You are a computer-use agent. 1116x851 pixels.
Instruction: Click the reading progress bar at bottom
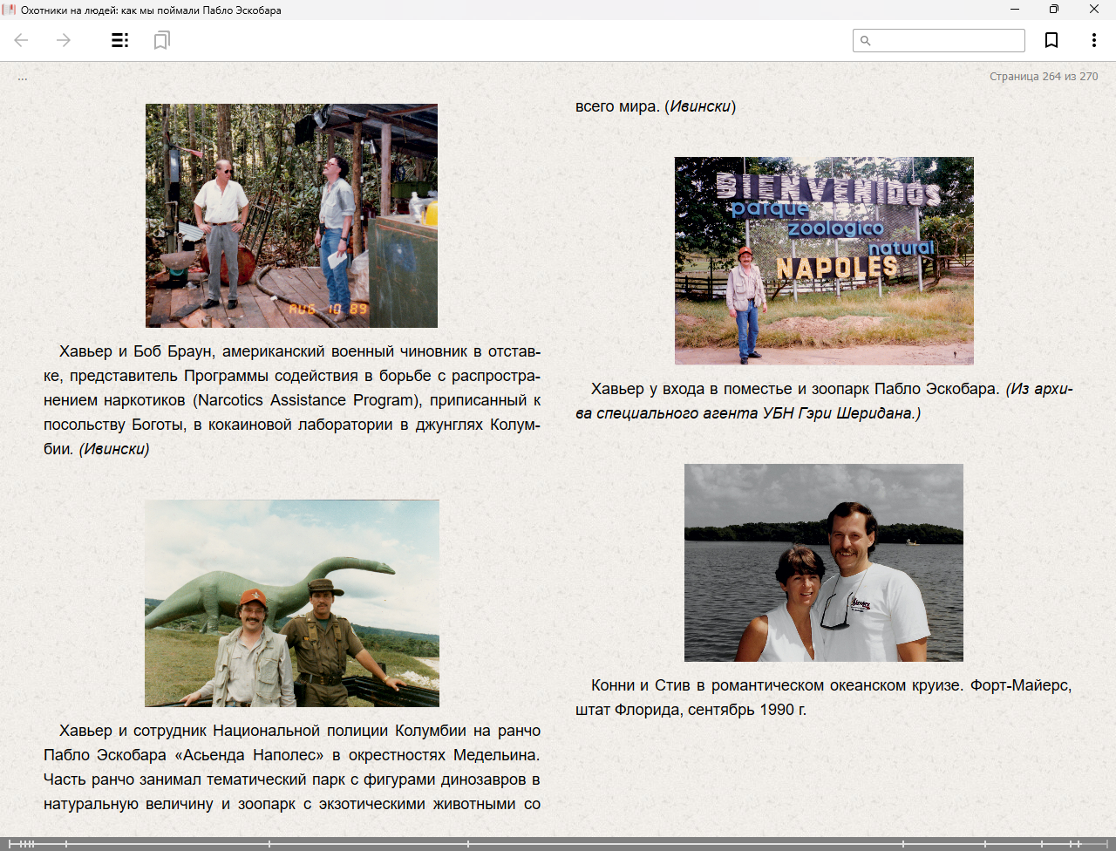coord(558,843)
